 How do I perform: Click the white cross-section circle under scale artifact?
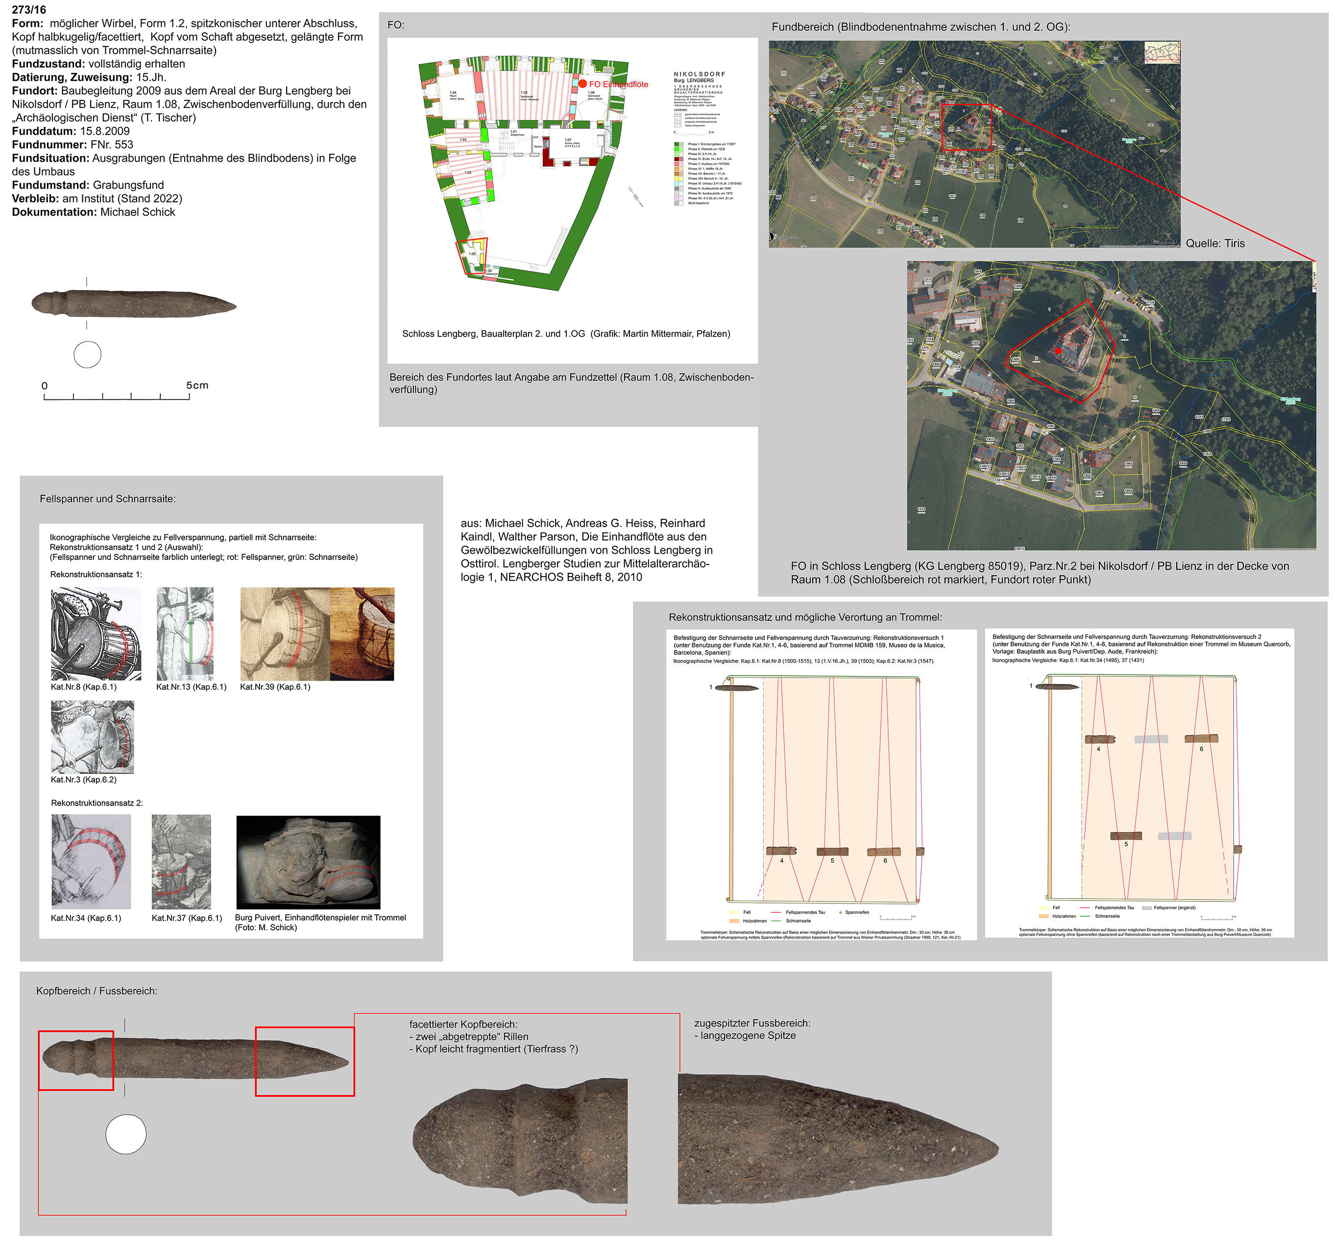pyautogui.click(x=87, y=354)
